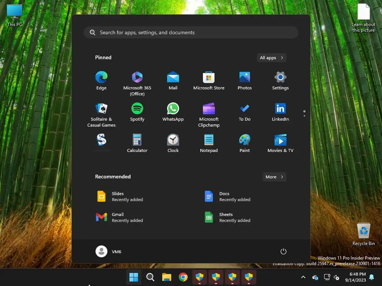Show hidden system tray icons
This screenshot has width=382, height=286.
pos(303,277)
